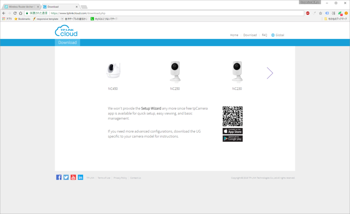Minimize the browser window

click(x=327, y=3)
